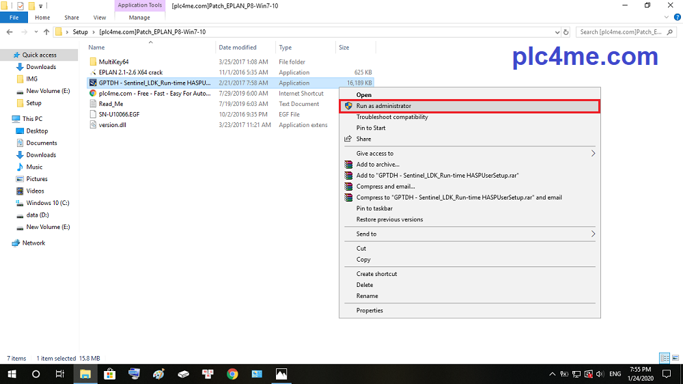Open the View ribbon tab
The height and width of the screenshot is (384, 683).
click(99, 17)
